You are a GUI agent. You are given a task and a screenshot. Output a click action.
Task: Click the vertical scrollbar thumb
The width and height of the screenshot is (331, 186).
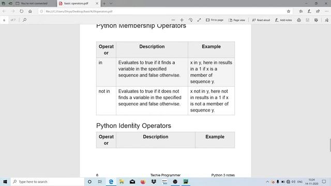(330, 145)
